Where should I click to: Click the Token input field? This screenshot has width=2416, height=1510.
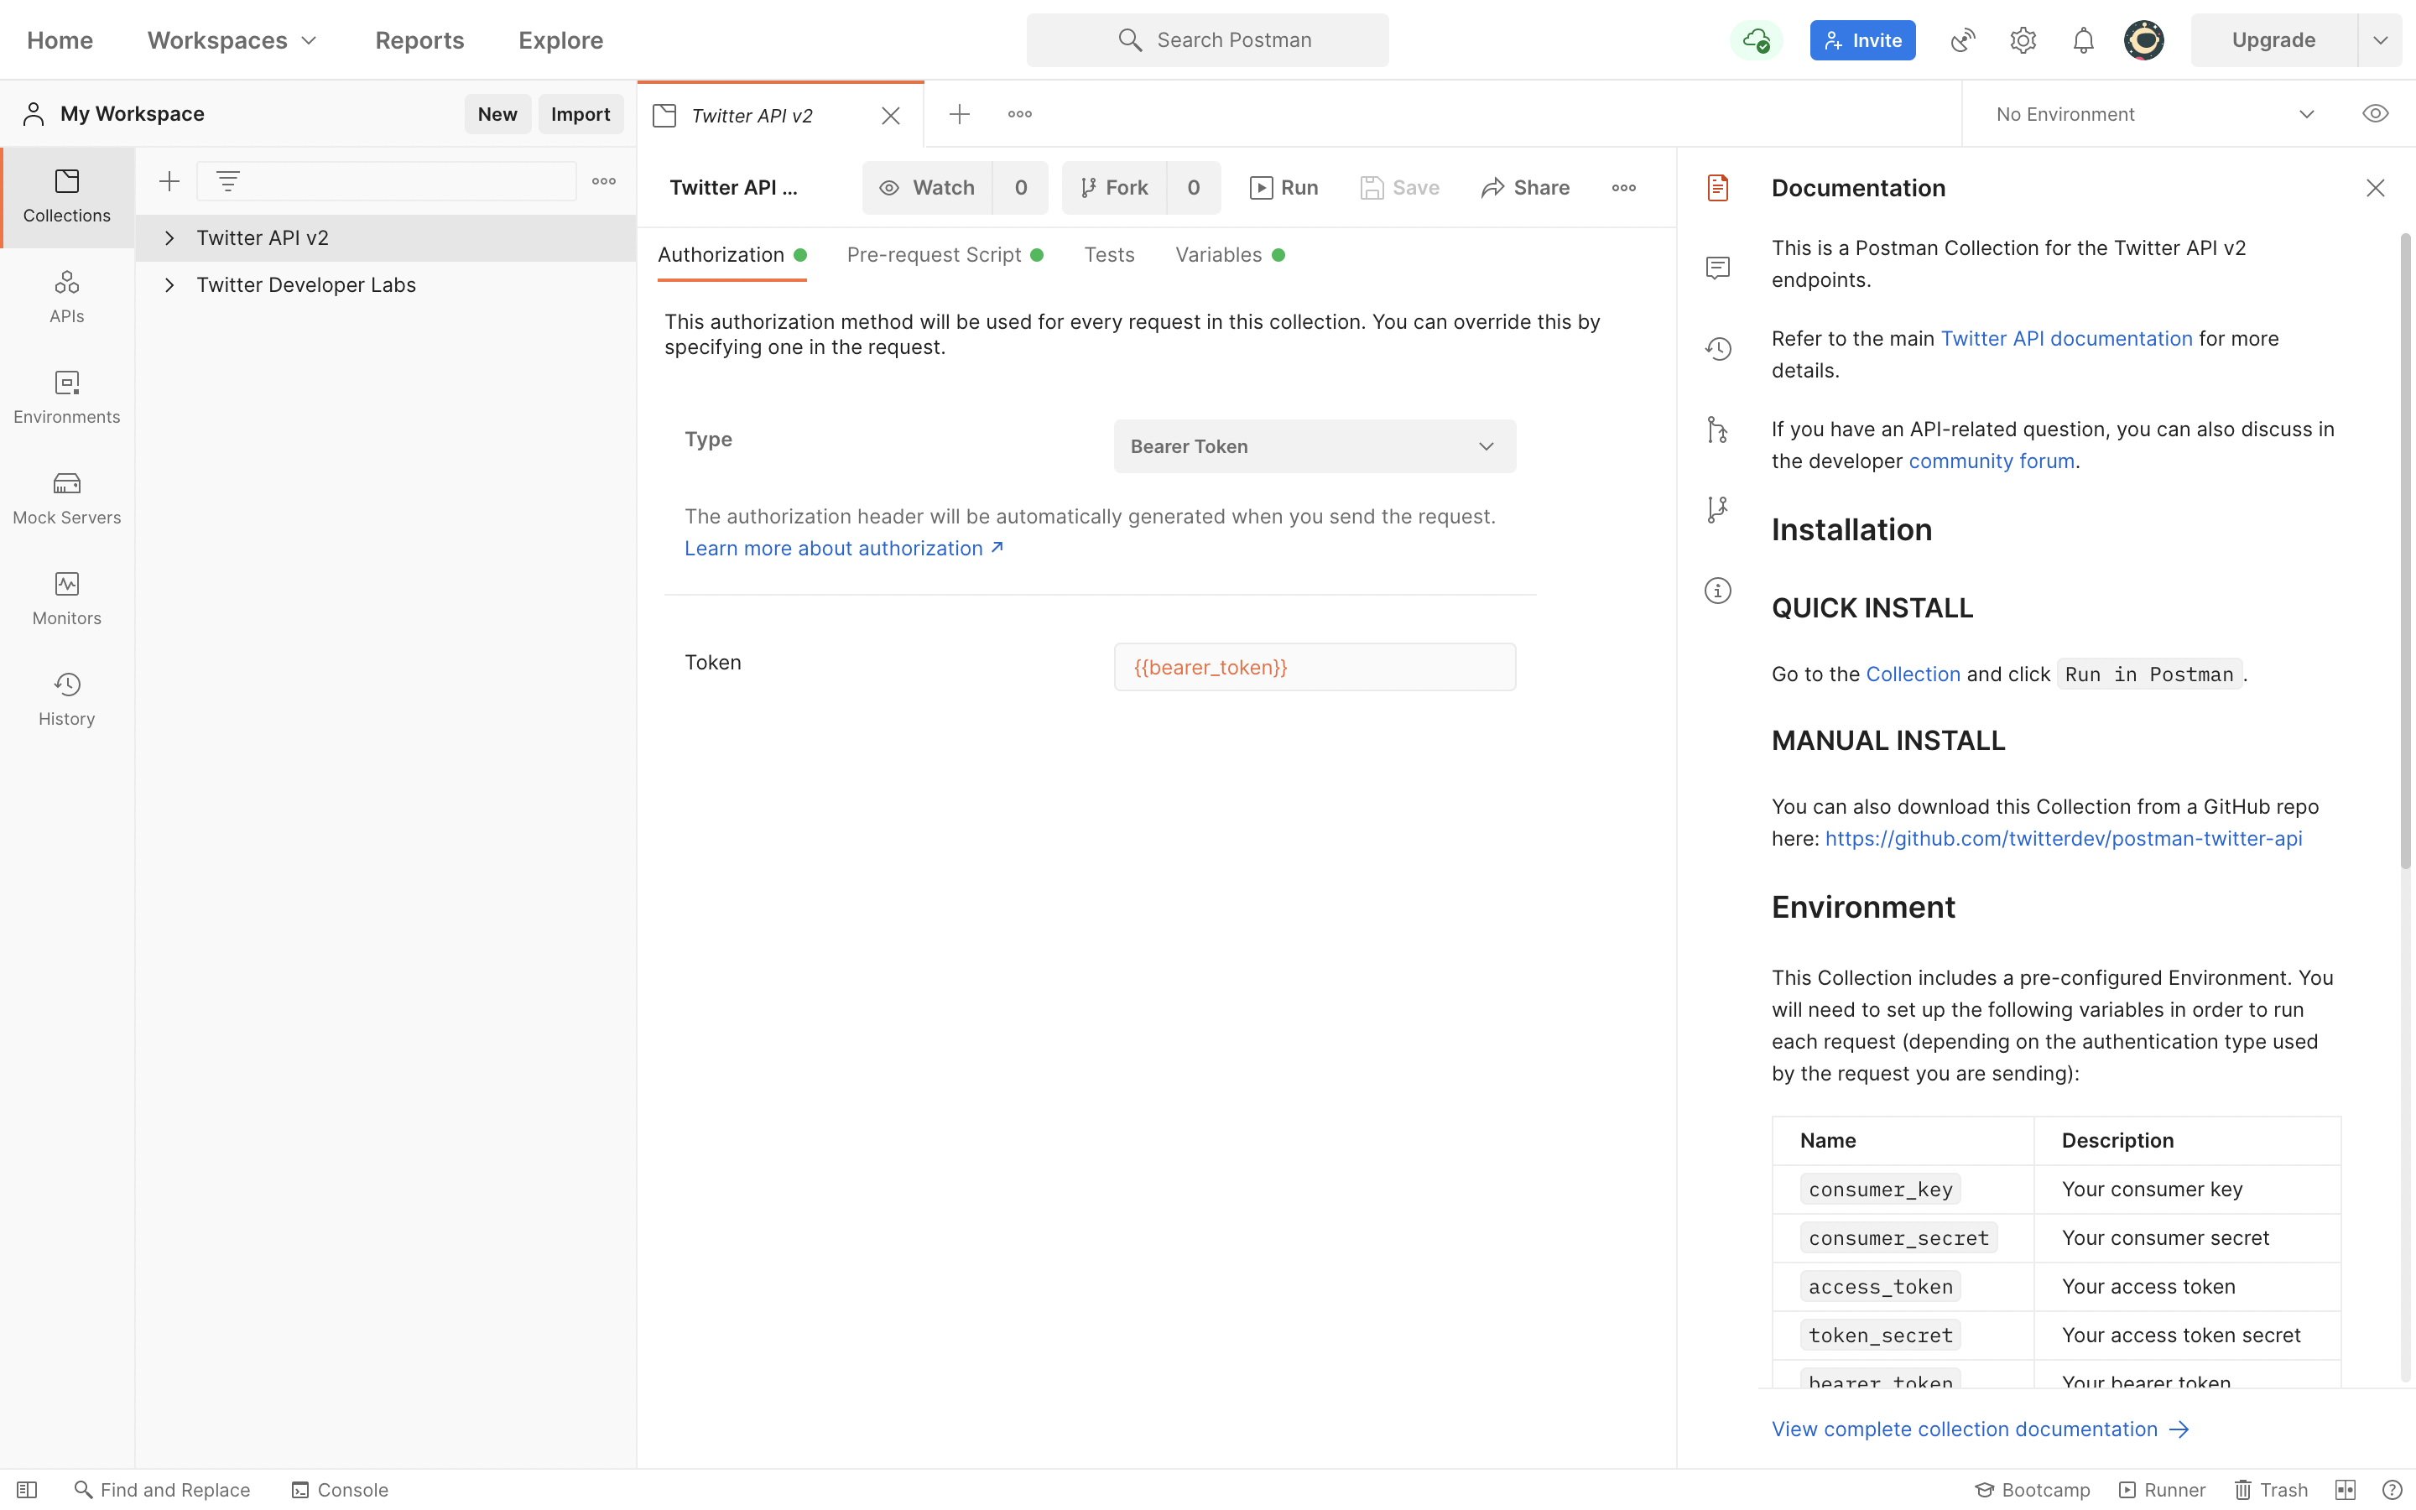1314,667
